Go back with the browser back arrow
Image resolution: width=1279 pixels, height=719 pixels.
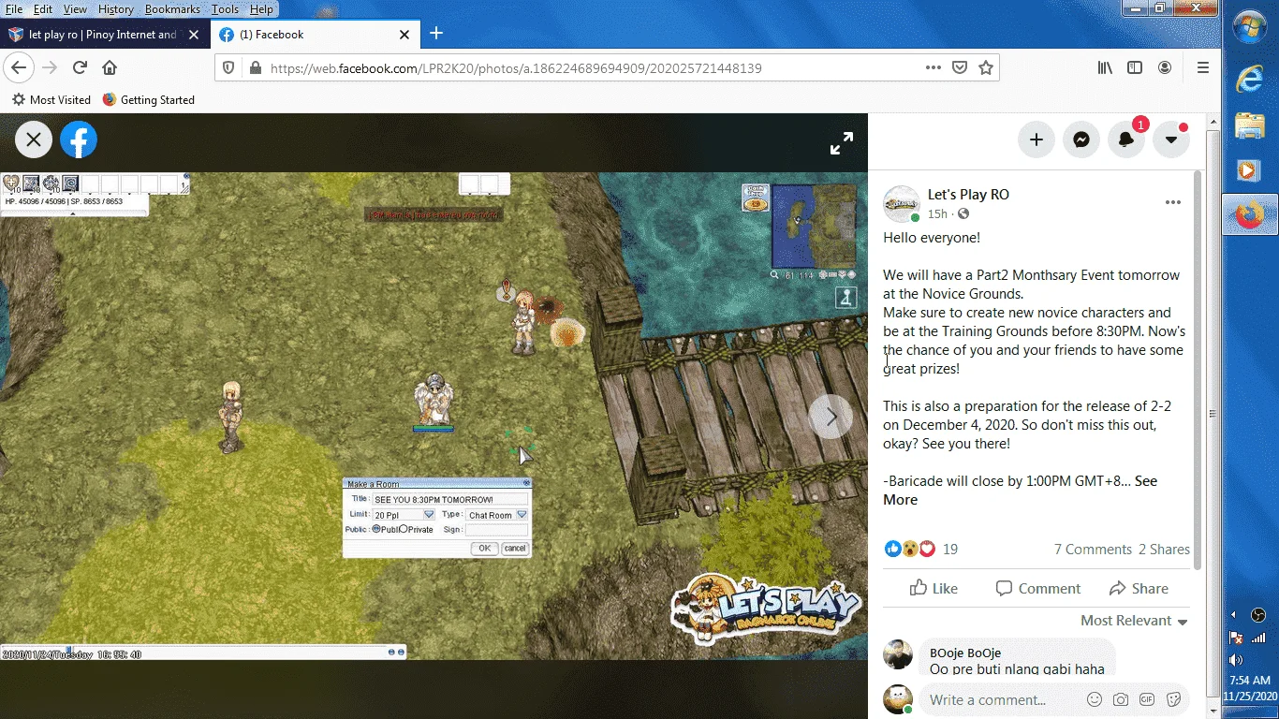(x=19, y=67)
